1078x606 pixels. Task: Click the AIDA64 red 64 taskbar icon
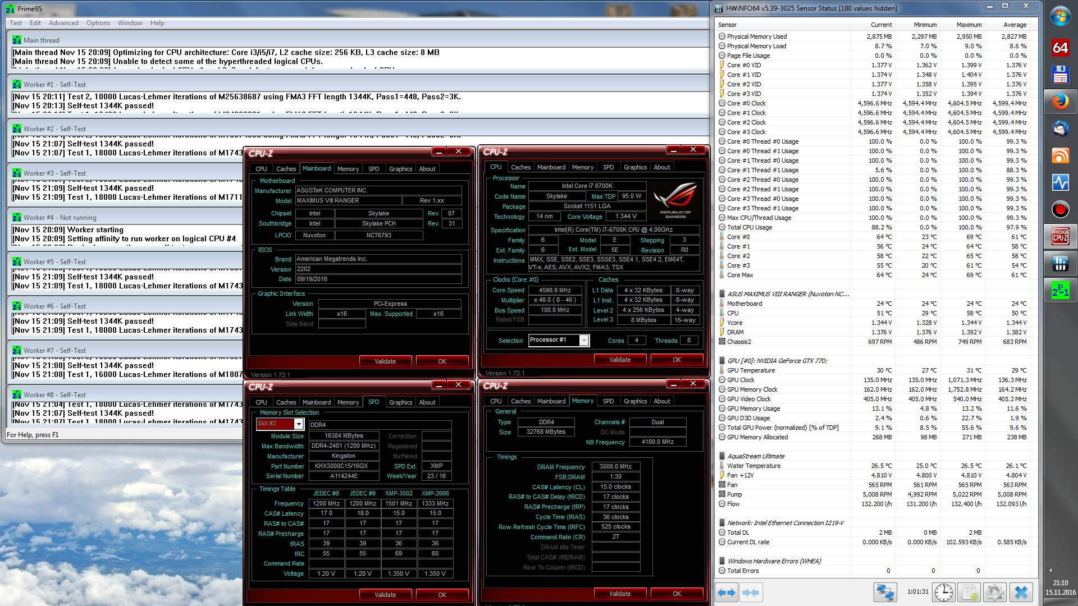pyautogui.click(x=1060, y=48)
